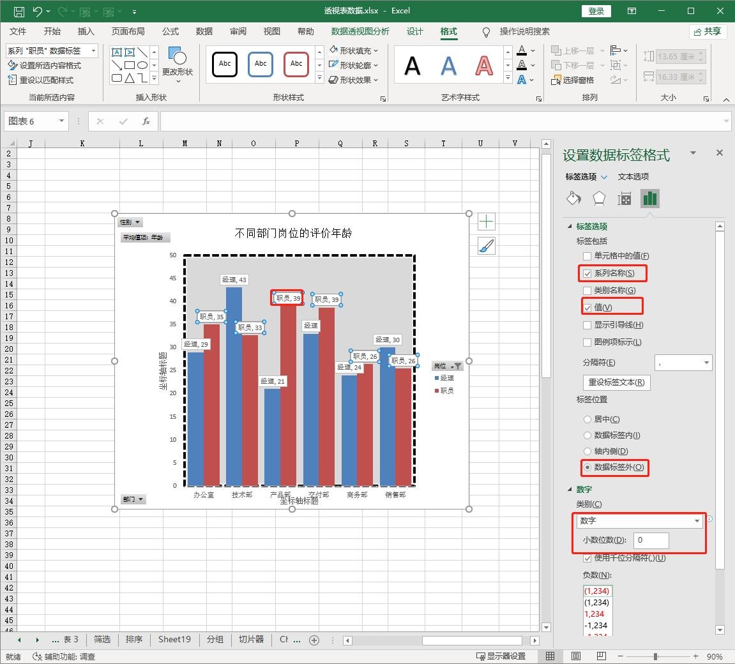Switch to the 文本选项 tab

[633, 177]
